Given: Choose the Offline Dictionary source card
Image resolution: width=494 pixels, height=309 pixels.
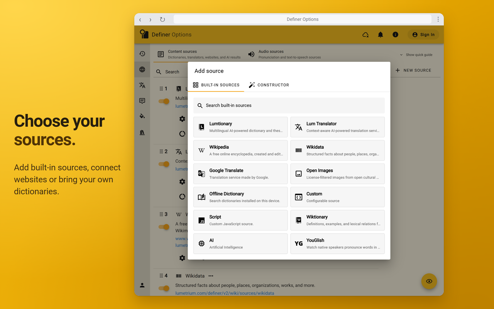Looking at the screenshot, I should (x=240, y=197).
